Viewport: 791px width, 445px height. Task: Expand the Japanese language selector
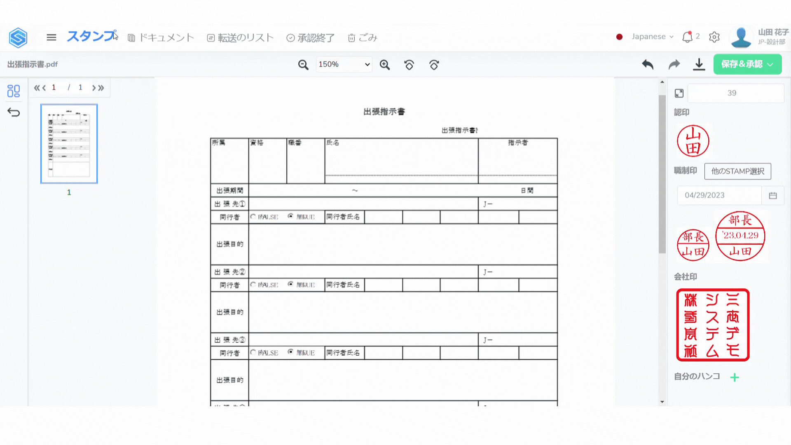tap(652, 37)
